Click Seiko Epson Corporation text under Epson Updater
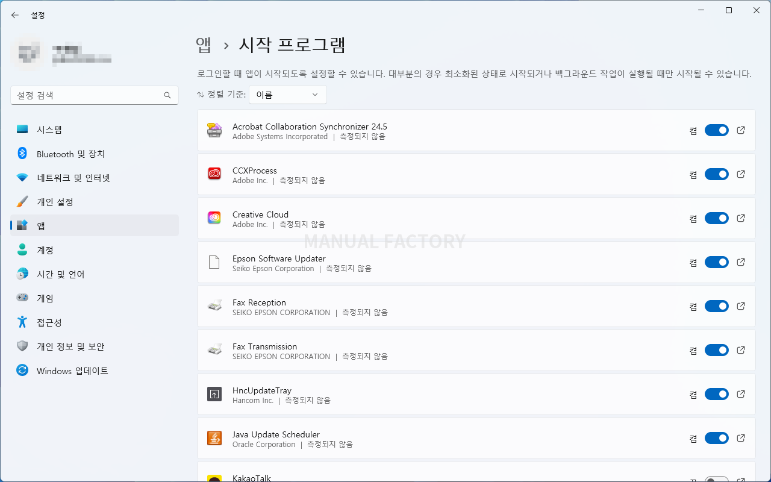 pos(273,268)
